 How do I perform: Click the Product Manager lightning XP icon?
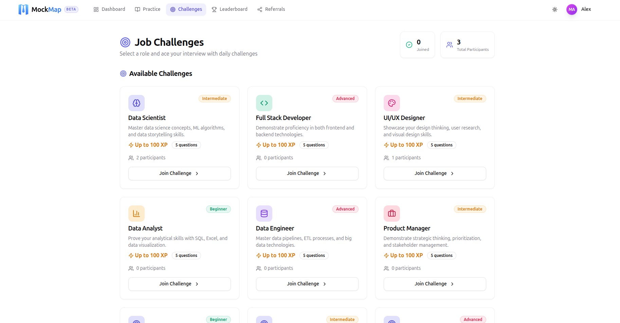[x=386, y=256]
